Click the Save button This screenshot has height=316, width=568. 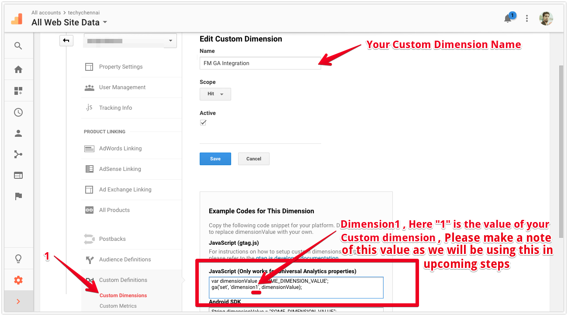coord(215,159)
